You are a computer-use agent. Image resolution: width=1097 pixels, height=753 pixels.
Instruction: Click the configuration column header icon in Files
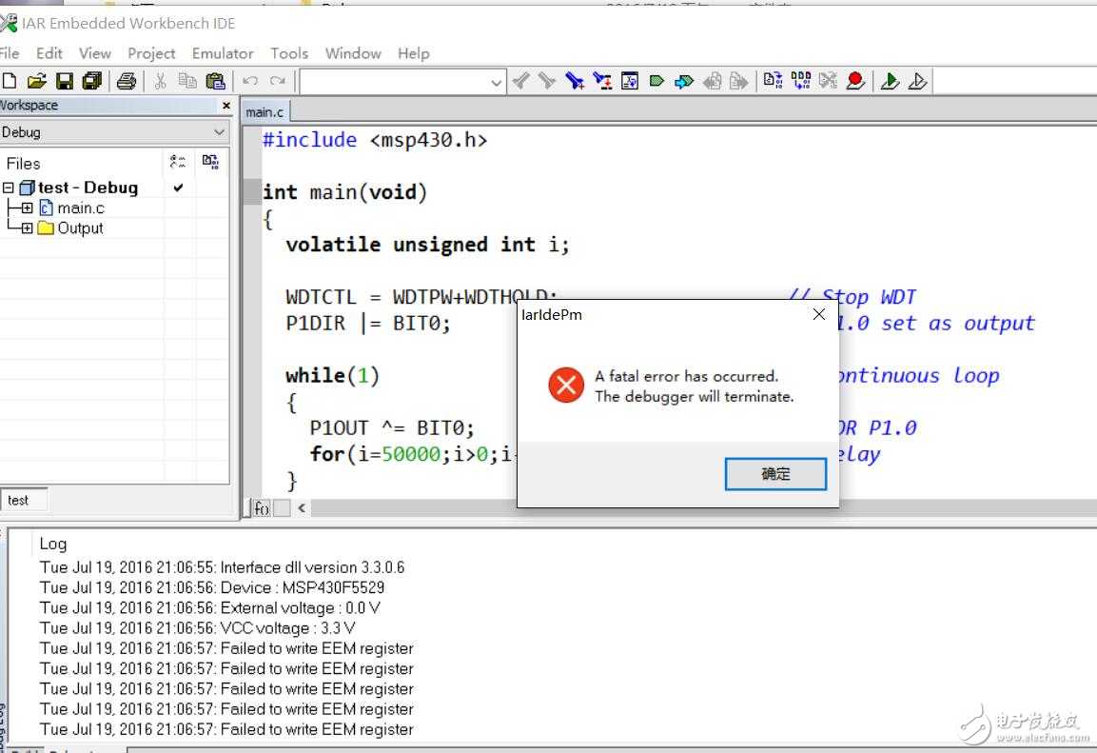178,163
